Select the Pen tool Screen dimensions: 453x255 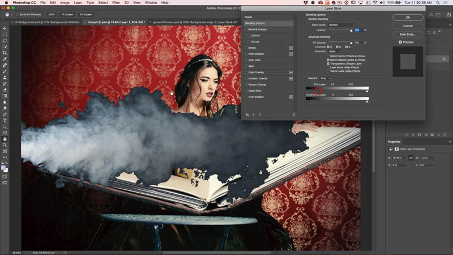point(5,114)
